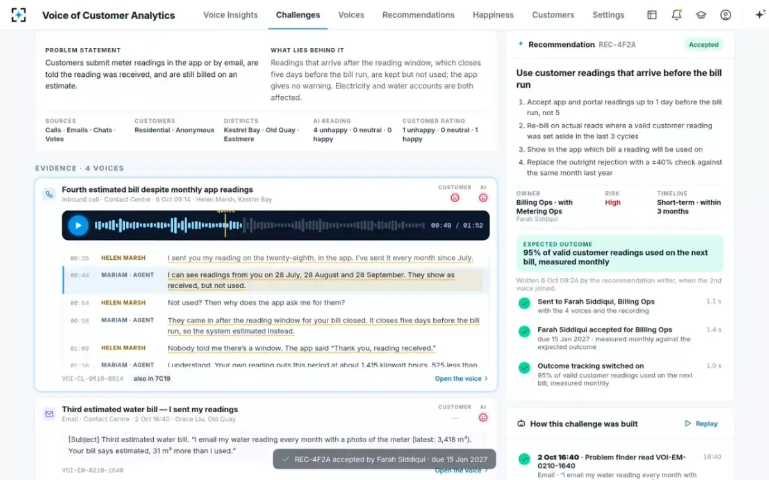Click customer unhappy face on Fourth estimated bill
Viewport: 769px width, 480px height.
(x=455, y=198)
